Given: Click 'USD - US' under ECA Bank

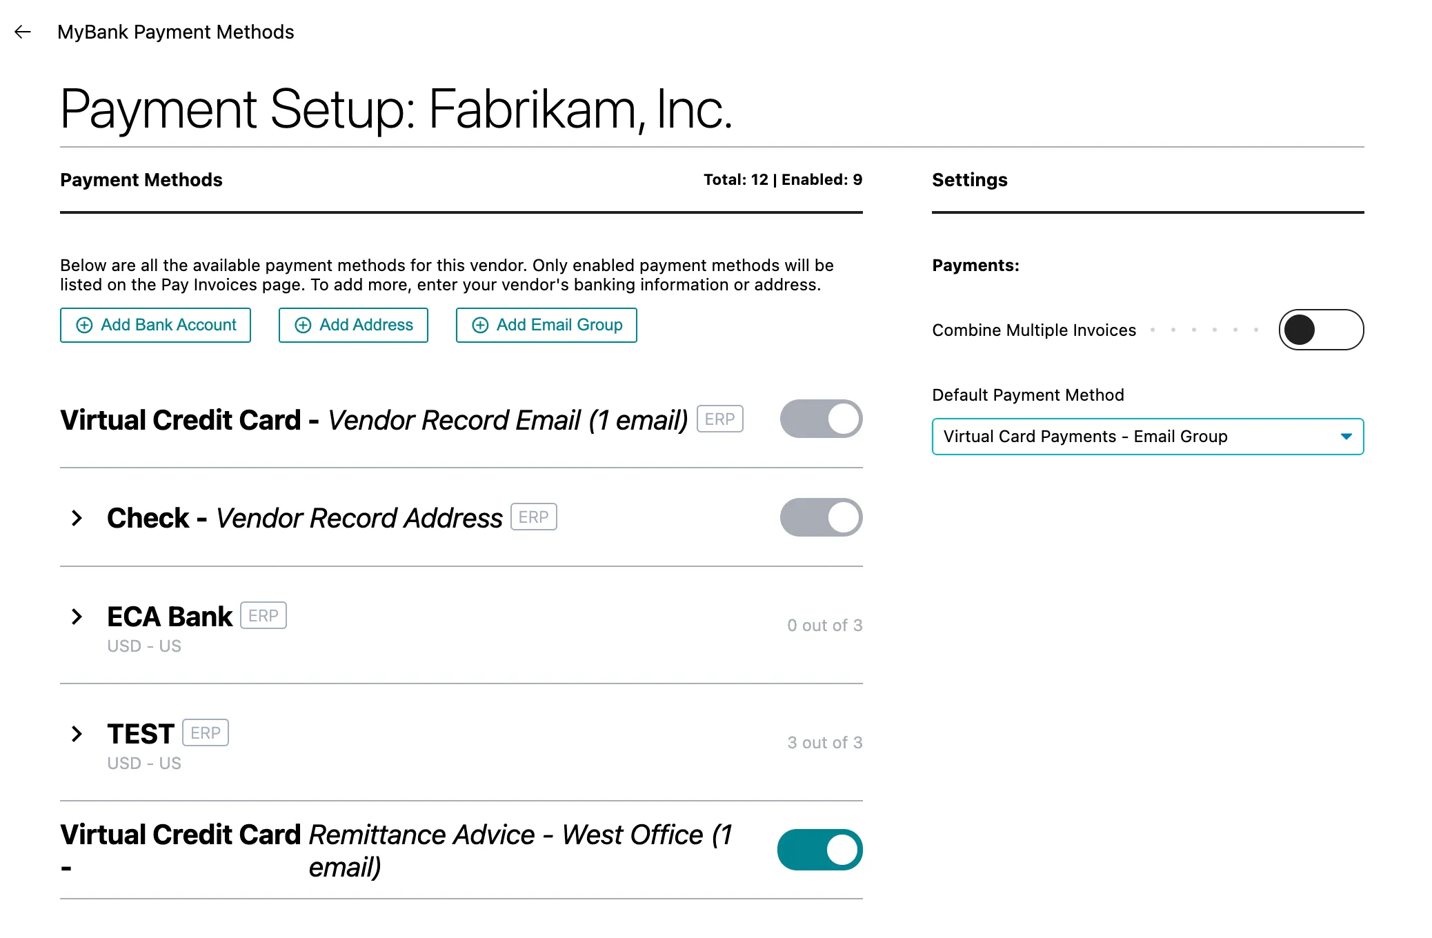Looking at the screenshot, I should [x=144, y=646].
